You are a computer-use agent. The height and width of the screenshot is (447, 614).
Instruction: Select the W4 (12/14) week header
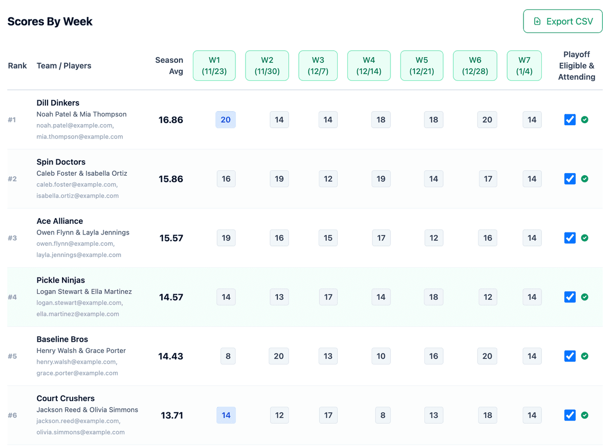(x=369, y=65)
